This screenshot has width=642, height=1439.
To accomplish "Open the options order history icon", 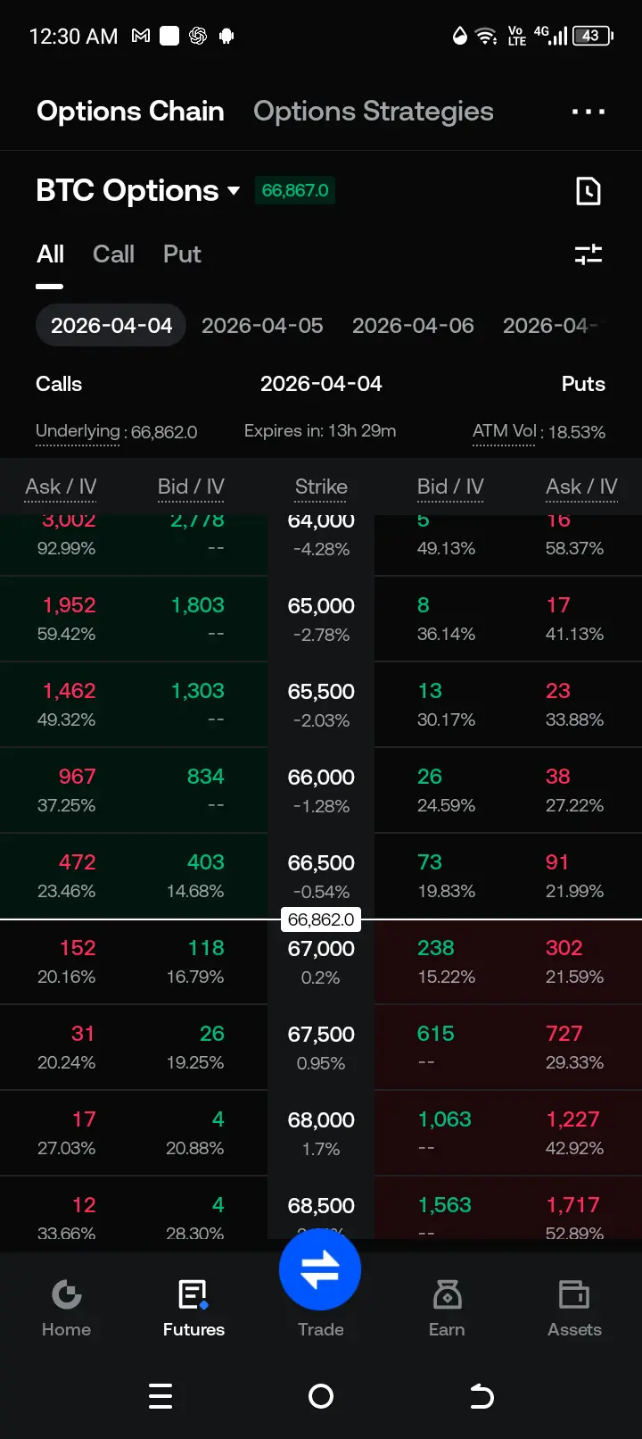I will coord(588,191).
